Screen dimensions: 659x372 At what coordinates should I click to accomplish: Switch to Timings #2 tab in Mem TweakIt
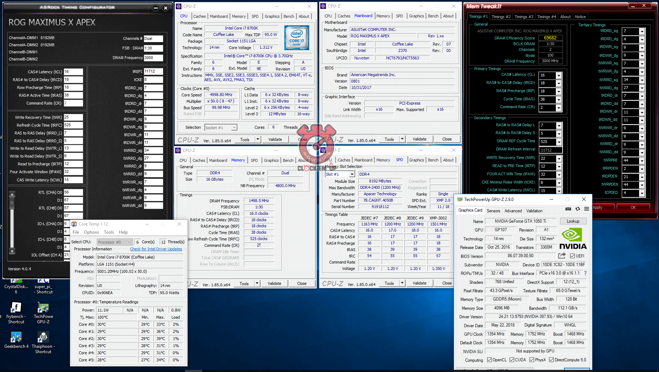[x=501, y=17]
